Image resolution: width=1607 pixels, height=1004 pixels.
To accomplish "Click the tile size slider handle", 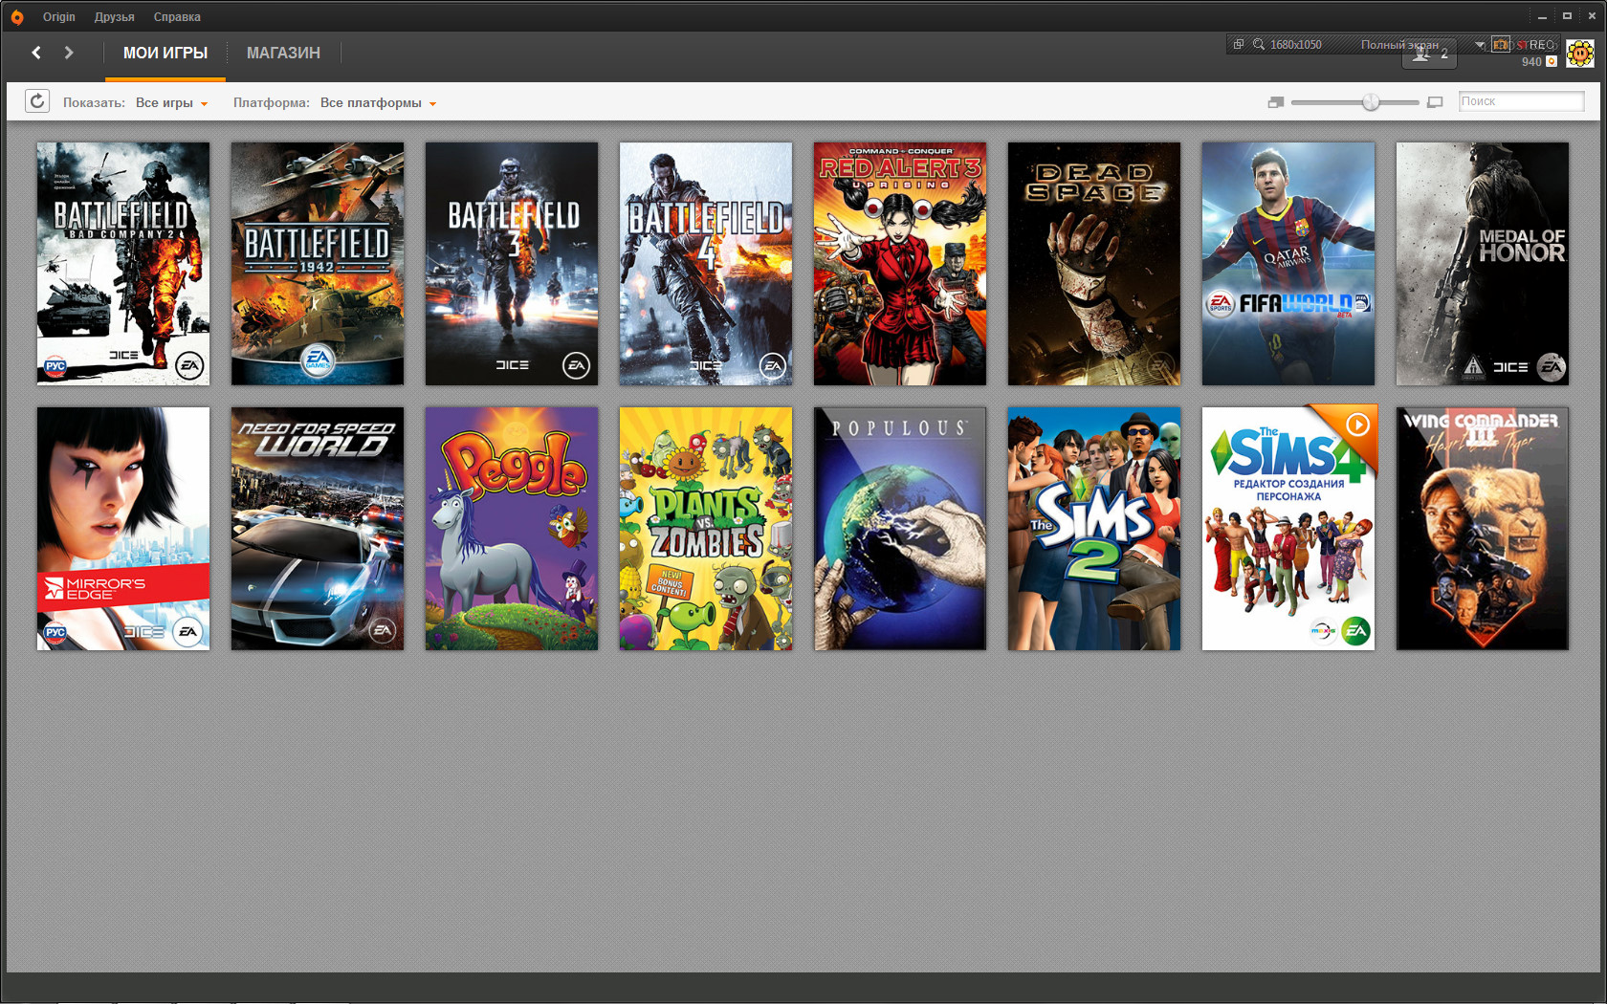I will pyautogui.click(x=1371, y=102).
